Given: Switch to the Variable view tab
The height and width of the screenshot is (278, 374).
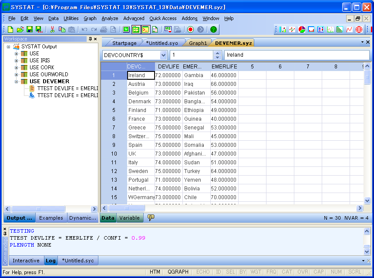Looking at the screenshot, I should pos(129,217).
